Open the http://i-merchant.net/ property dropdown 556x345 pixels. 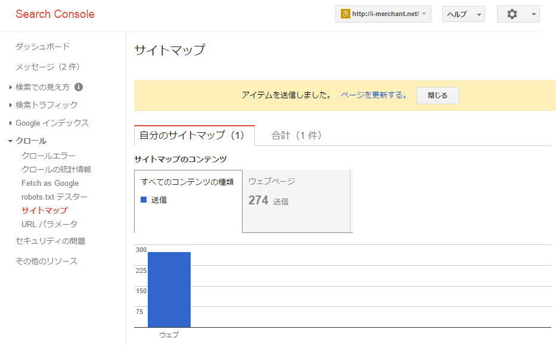tap(383, 14)
